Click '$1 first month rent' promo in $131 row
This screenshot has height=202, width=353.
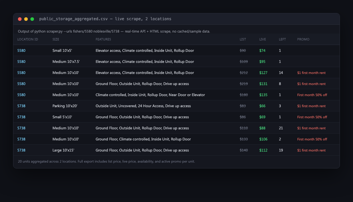pos(311,84)
